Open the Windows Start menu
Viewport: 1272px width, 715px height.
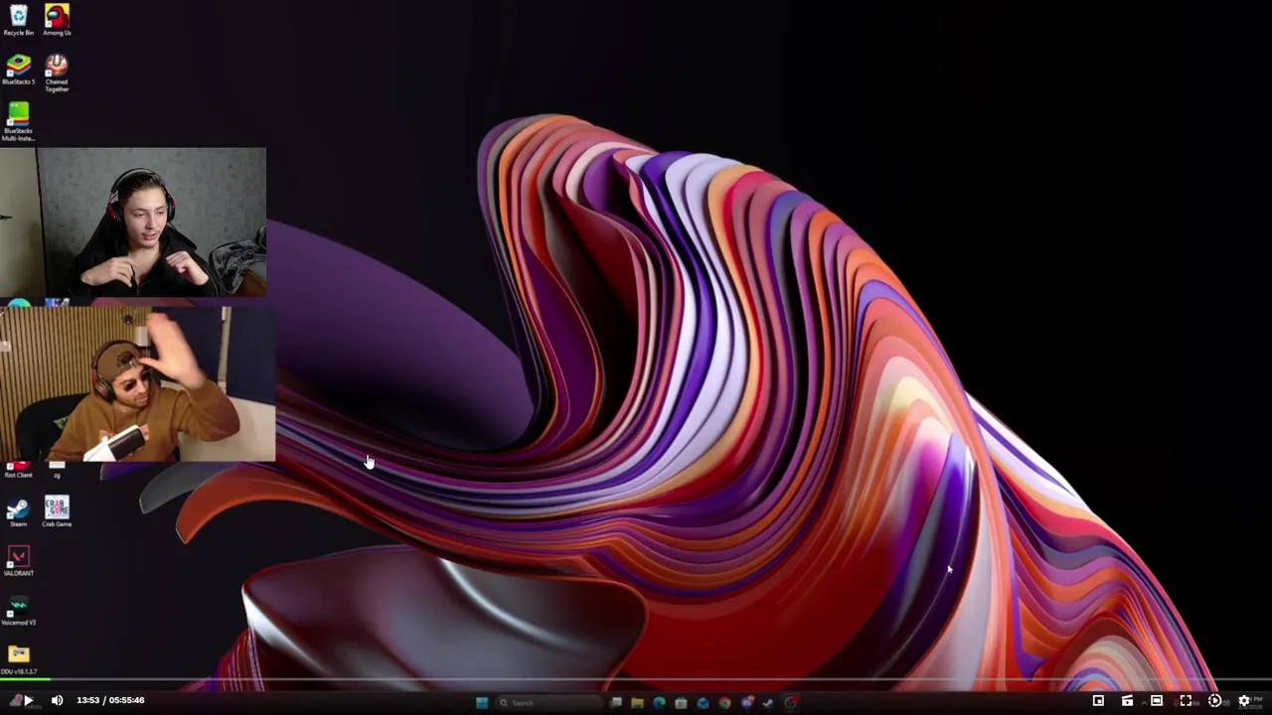coord(482,703)
